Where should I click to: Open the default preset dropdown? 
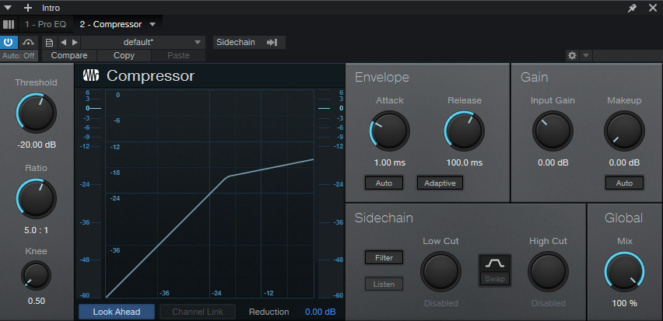143,42
